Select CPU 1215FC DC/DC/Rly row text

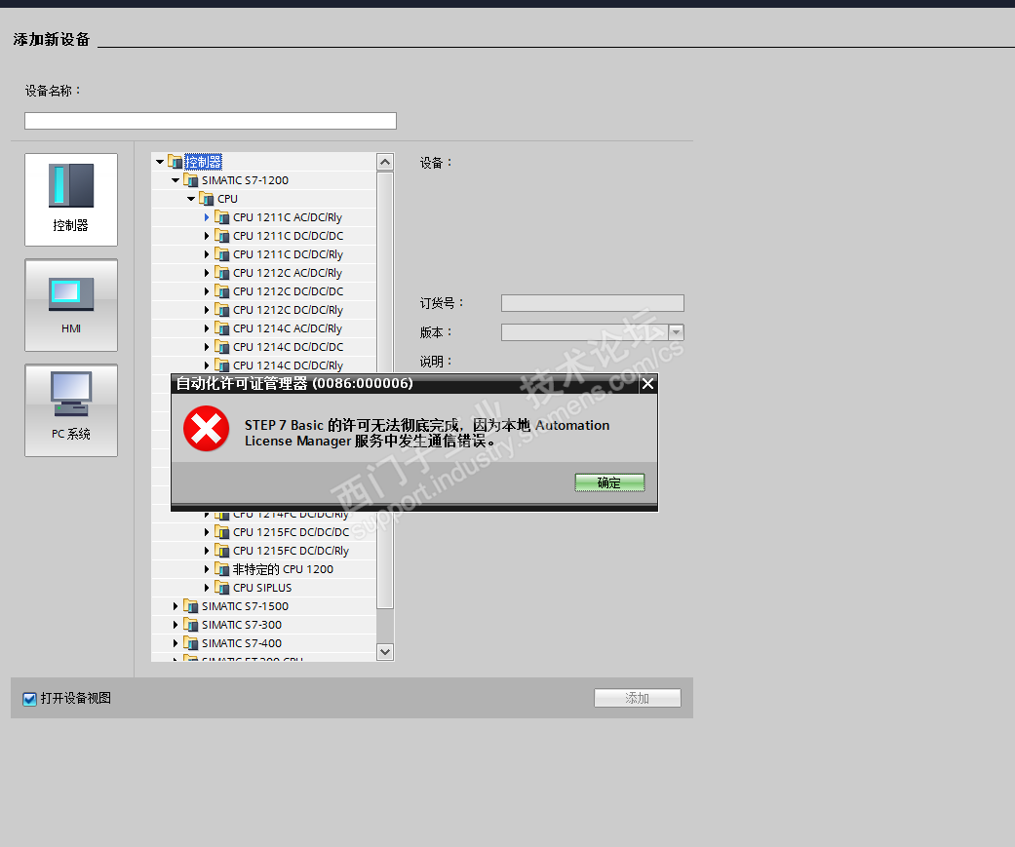coord(291,551)
